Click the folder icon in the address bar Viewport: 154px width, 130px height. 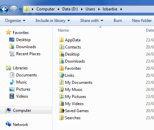[27, 9]
